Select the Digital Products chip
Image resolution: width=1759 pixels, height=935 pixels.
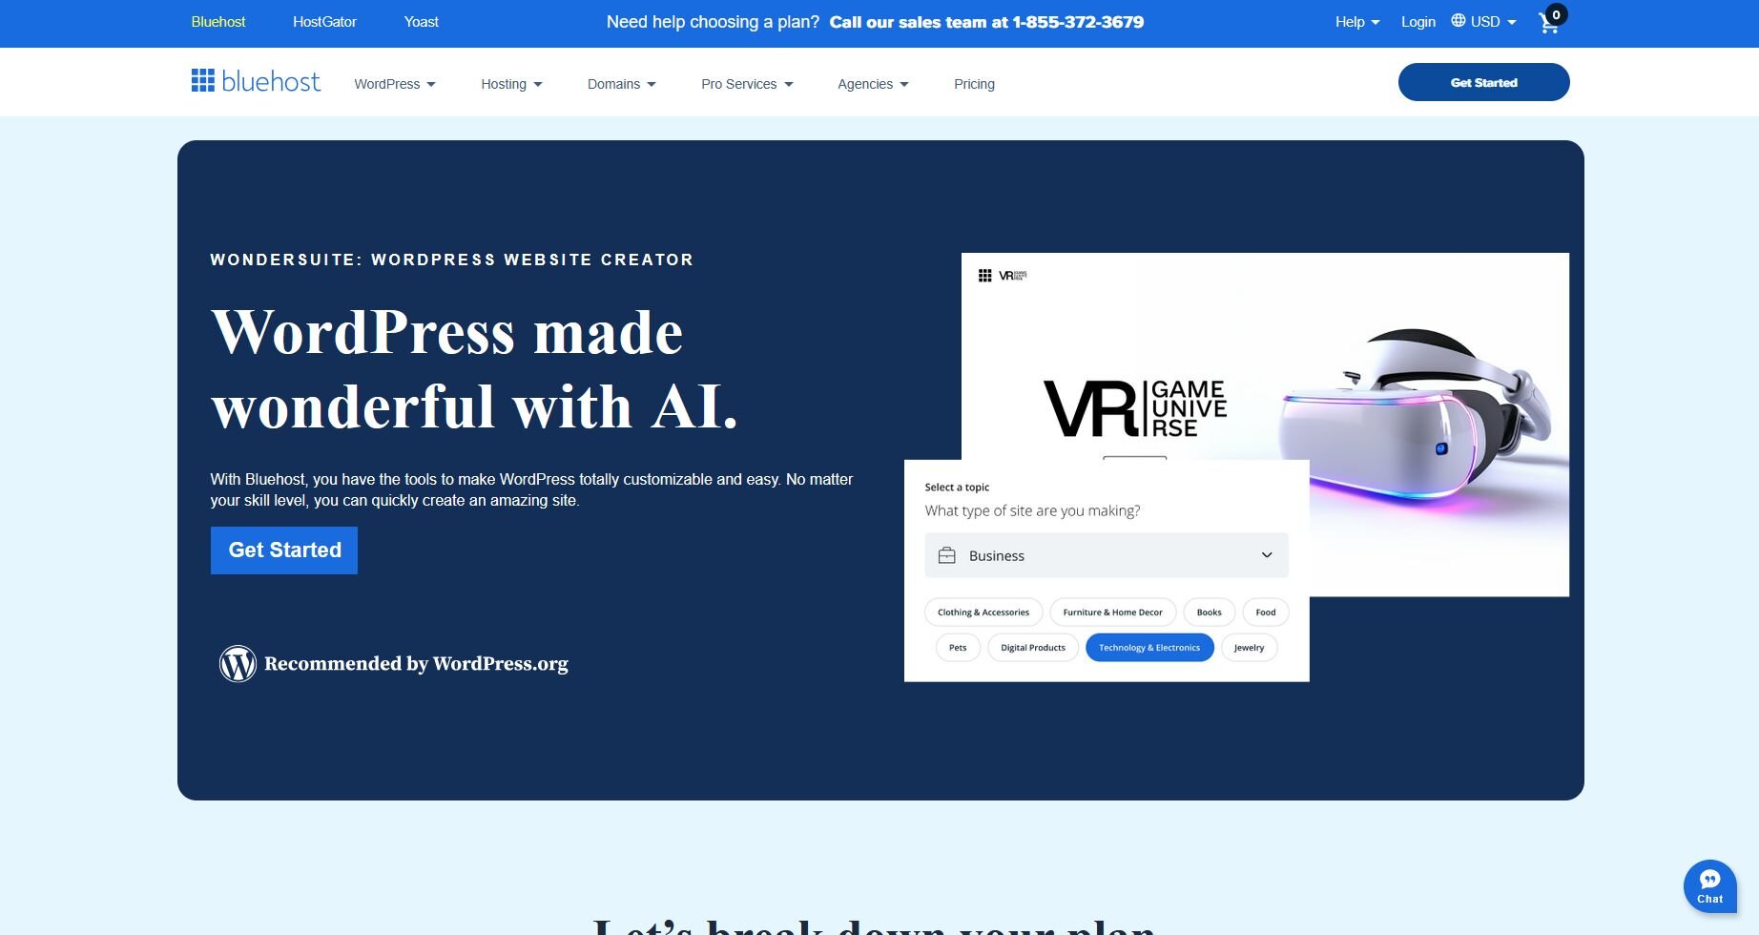(1033, 648)
